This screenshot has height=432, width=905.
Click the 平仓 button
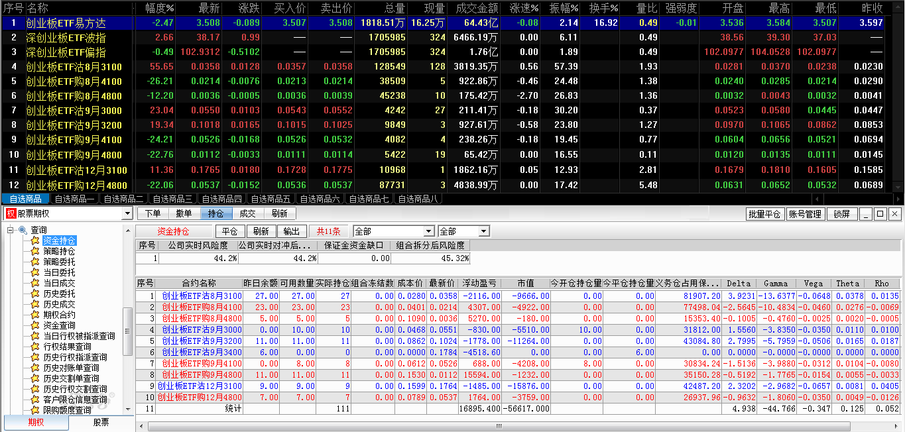tap(229, 231)
